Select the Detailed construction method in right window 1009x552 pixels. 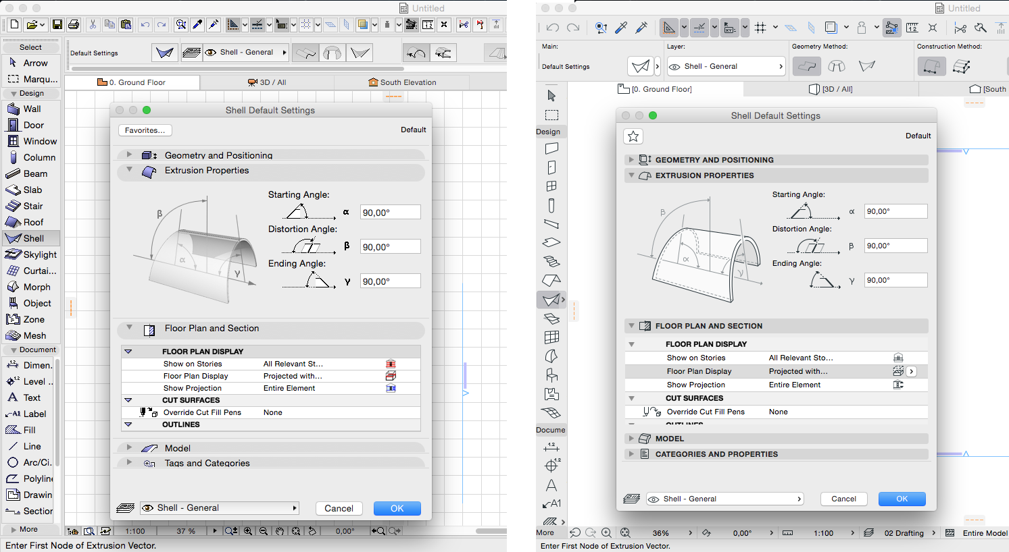(x=962, y=66)
